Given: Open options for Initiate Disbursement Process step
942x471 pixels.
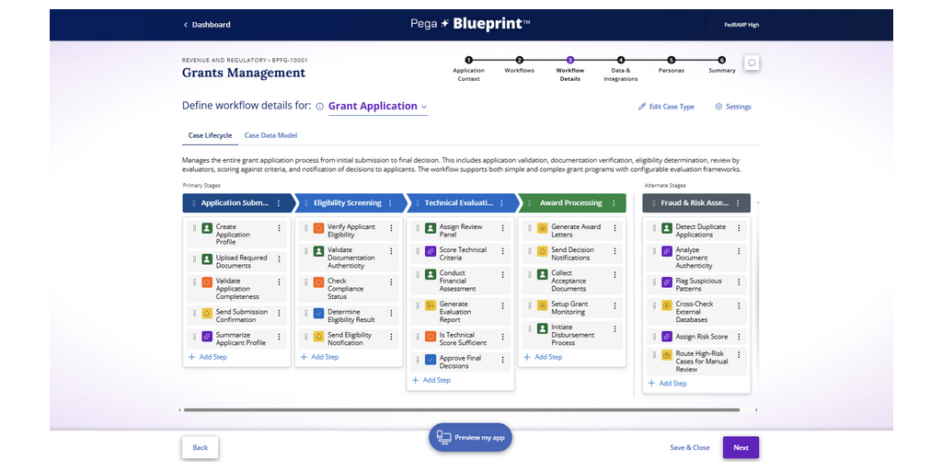Looking at the screenshot, I should tap(615, 328).
